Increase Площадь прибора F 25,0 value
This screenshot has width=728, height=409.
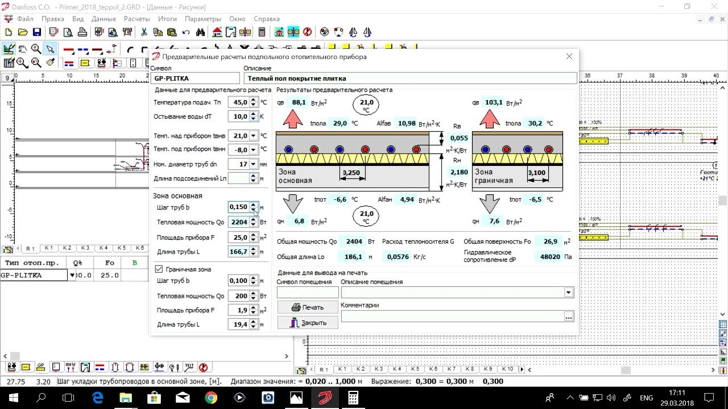(x=254, y=234)
